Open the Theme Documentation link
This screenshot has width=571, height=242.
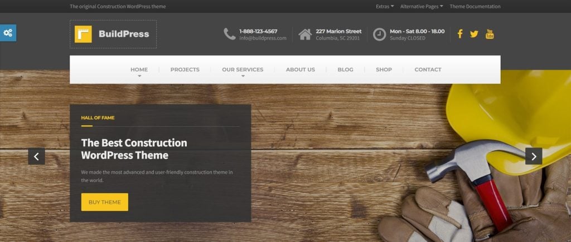coord(475,7)
